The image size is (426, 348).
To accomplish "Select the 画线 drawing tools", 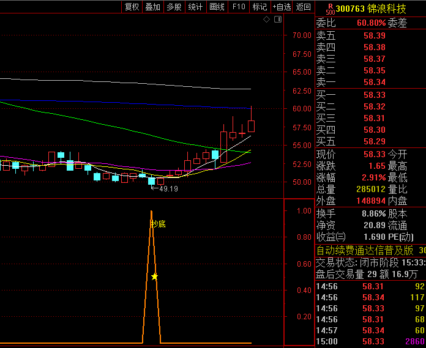I will (217, 7).
